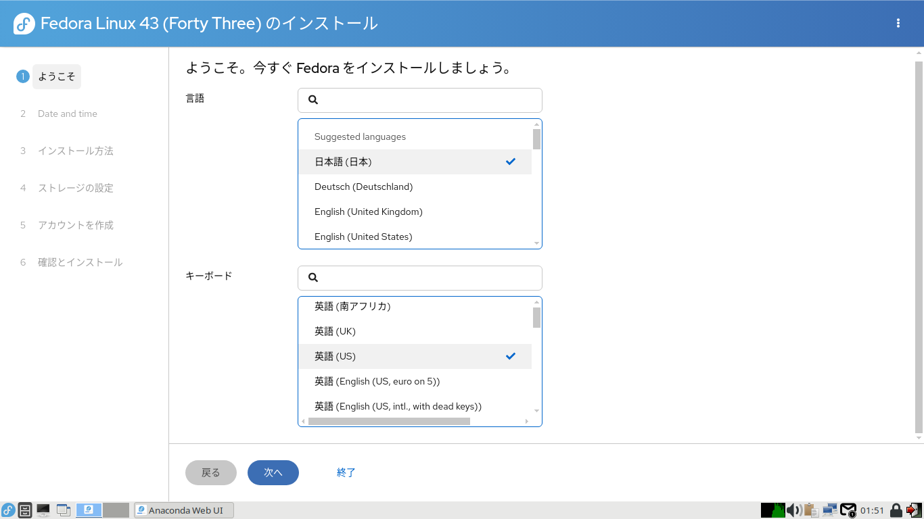
Task: Focus the language search field
Action: click(x=420, y=100)
